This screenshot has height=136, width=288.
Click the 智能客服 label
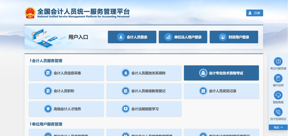click(278, 102)
